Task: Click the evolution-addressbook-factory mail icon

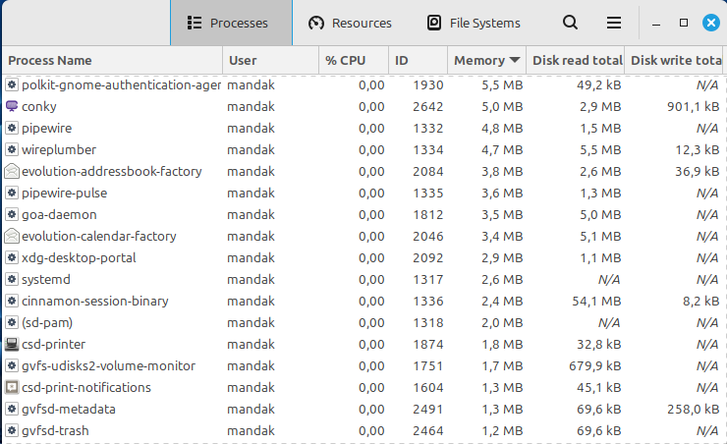Action: (x=12, y=171)
